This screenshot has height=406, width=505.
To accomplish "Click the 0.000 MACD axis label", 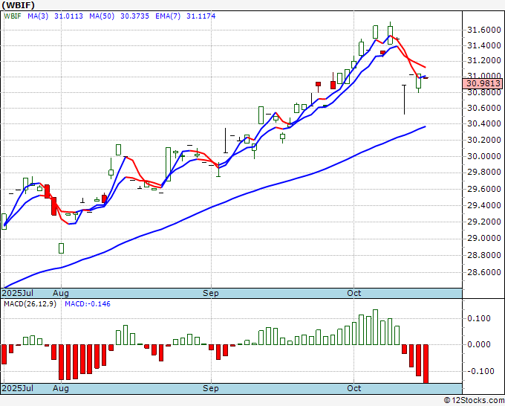I will coord(478,344).
